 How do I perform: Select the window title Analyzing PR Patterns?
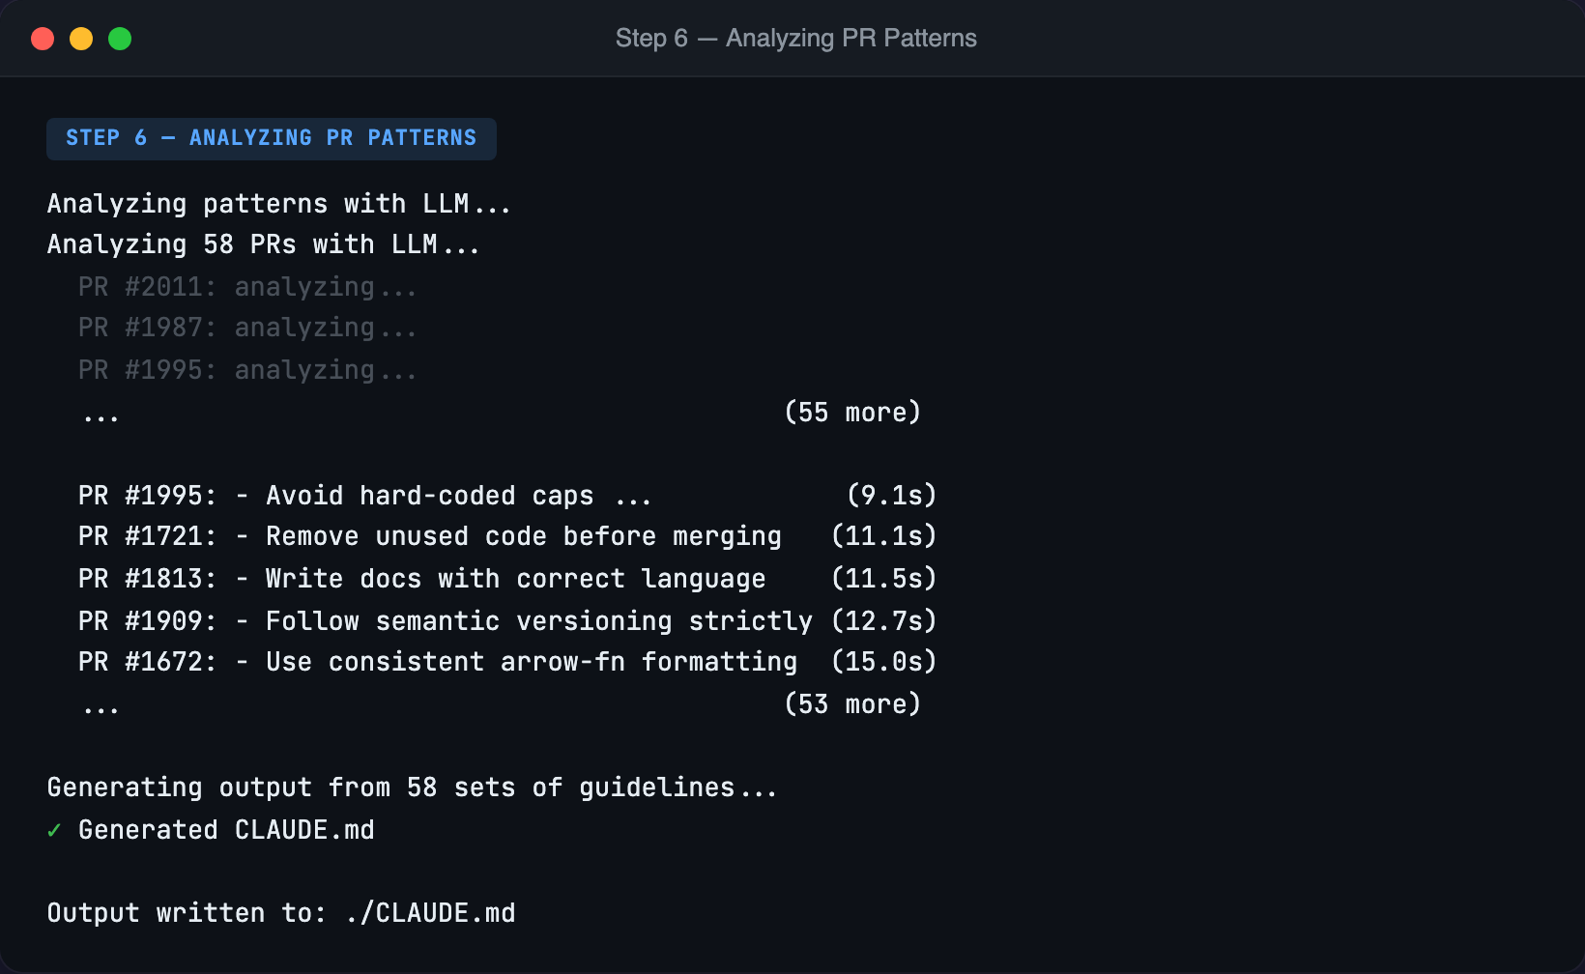tap(794, 39)
